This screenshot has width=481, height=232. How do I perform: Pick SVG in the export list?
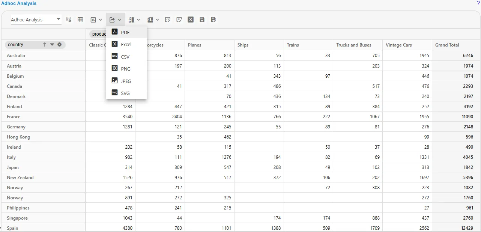[x=125, y=93]
